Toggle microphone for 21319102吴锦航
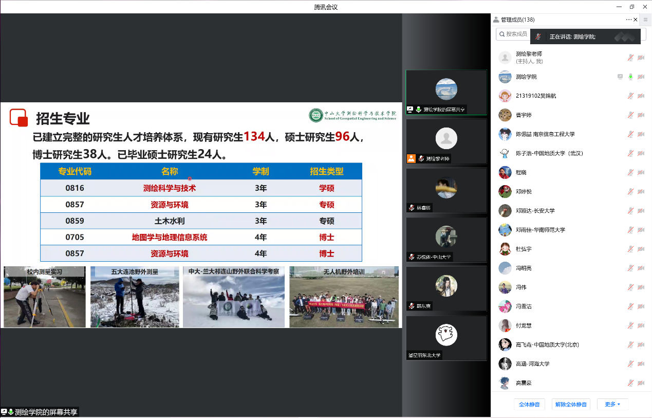 (x=630, y=96)
